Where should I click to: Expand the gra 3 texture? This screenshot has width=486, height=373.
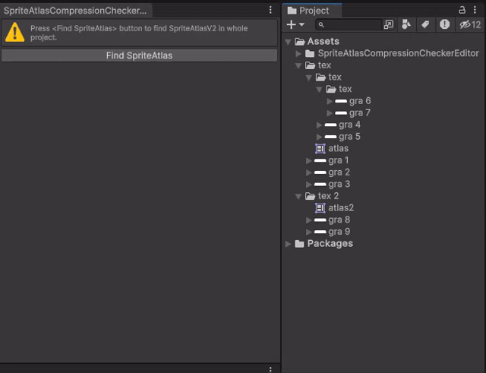coord(309,185)
